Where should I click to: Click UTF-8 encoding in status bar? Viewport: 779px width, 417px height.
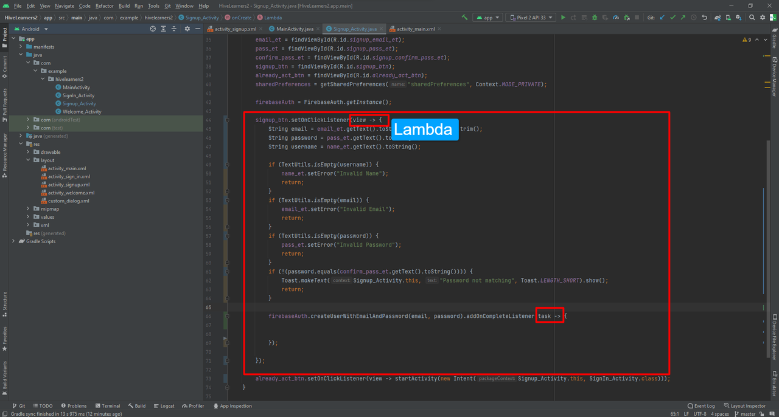tap(699, 413)
